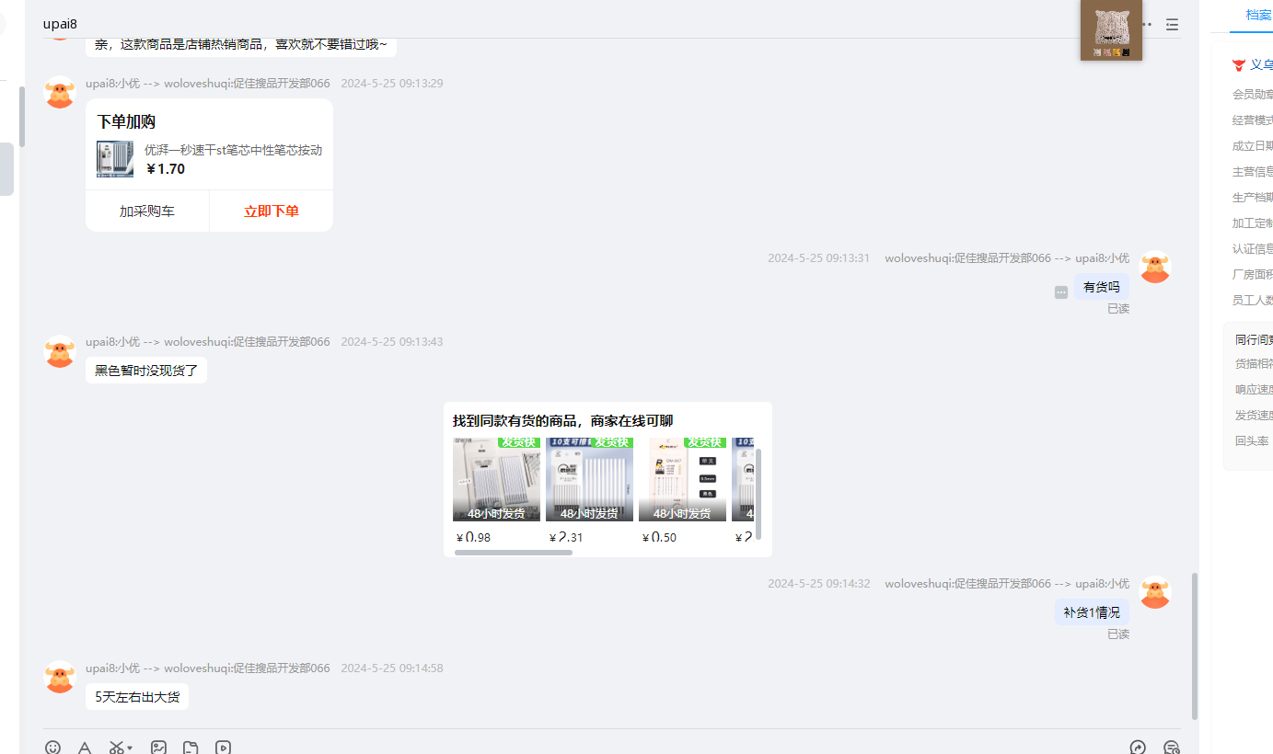Select the scissors screenshot tool

[x=116, y=748]
